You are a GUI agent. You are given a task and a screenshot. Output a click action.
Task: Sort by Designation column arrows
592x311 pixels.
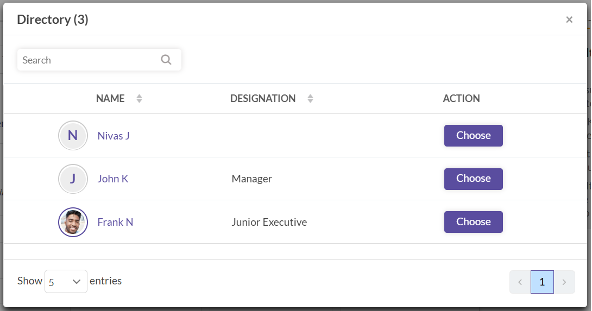tap(310, 99)
